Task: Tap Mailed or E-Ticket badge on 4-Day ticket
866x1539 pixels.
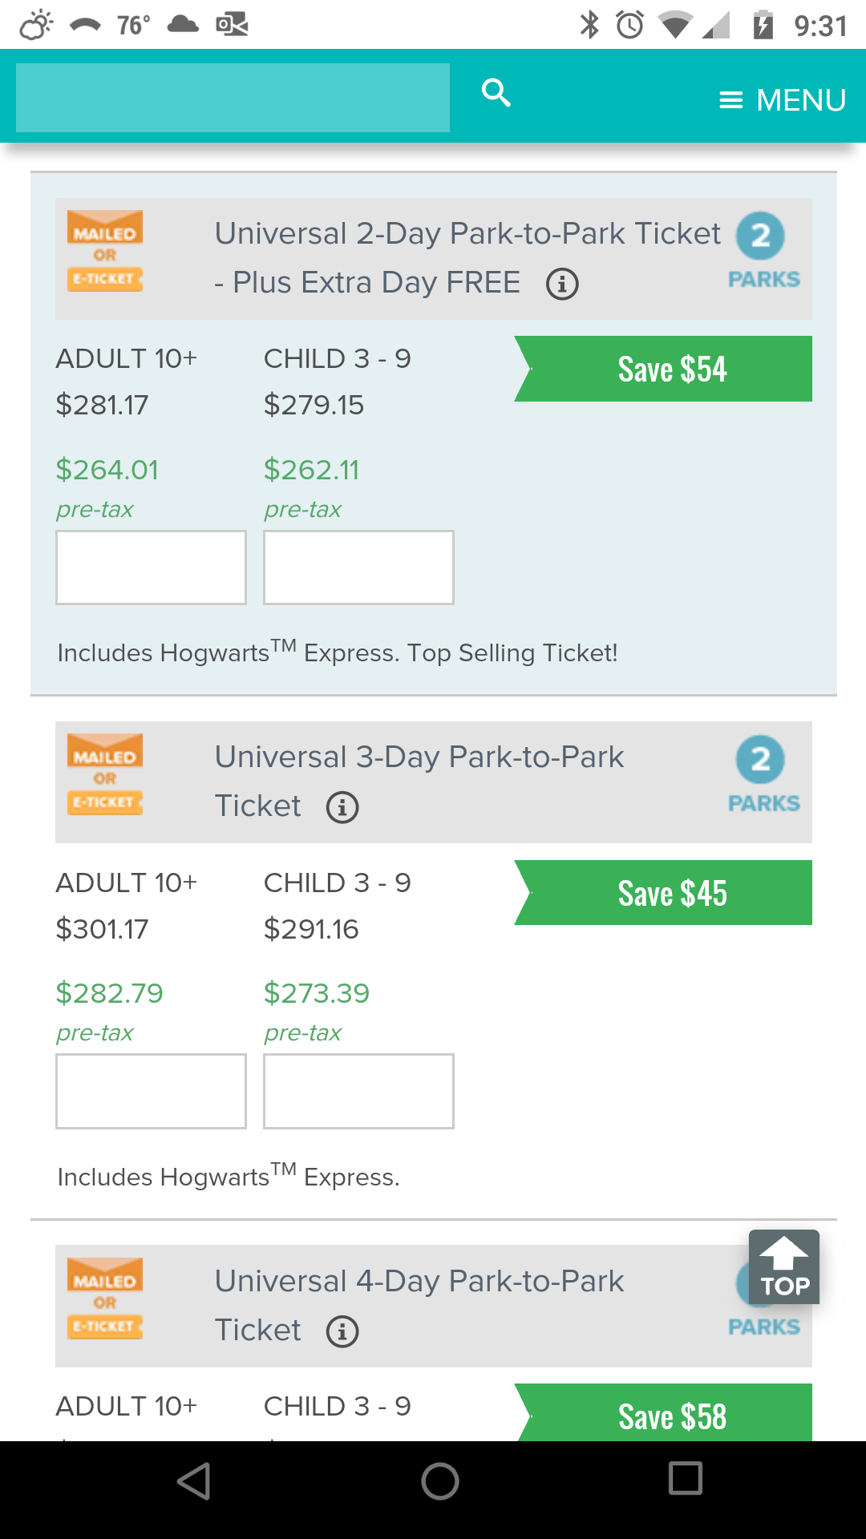Action: pos(105,1299)
